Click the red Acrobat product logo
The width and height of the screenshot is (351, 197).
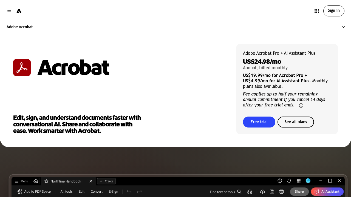coord(22,68)
